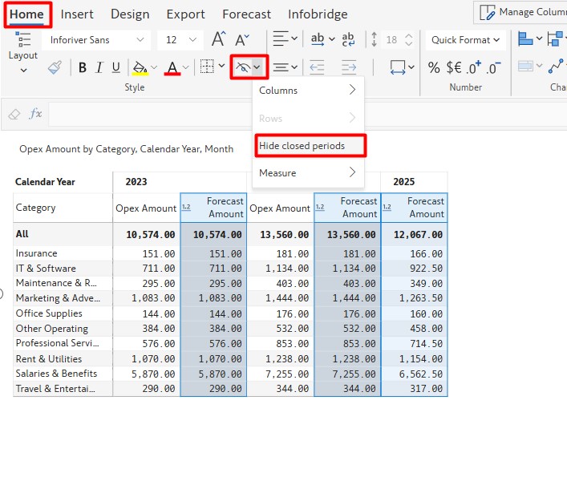
Task: Click the eraser icon in formula bar
Action: (14, 115)
